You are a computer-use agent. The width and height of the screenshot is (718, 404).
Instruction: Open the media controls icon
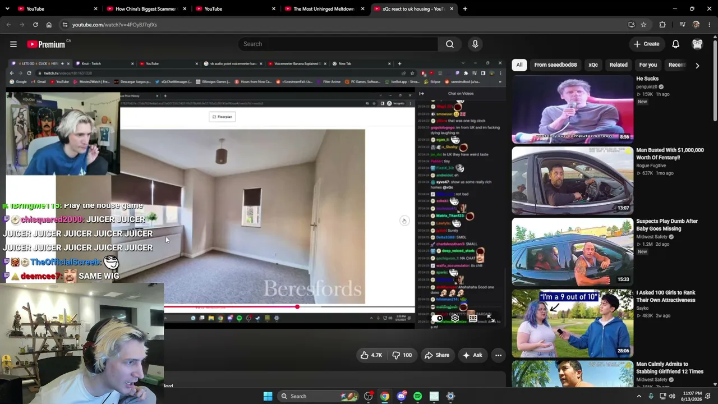[682, 25]
